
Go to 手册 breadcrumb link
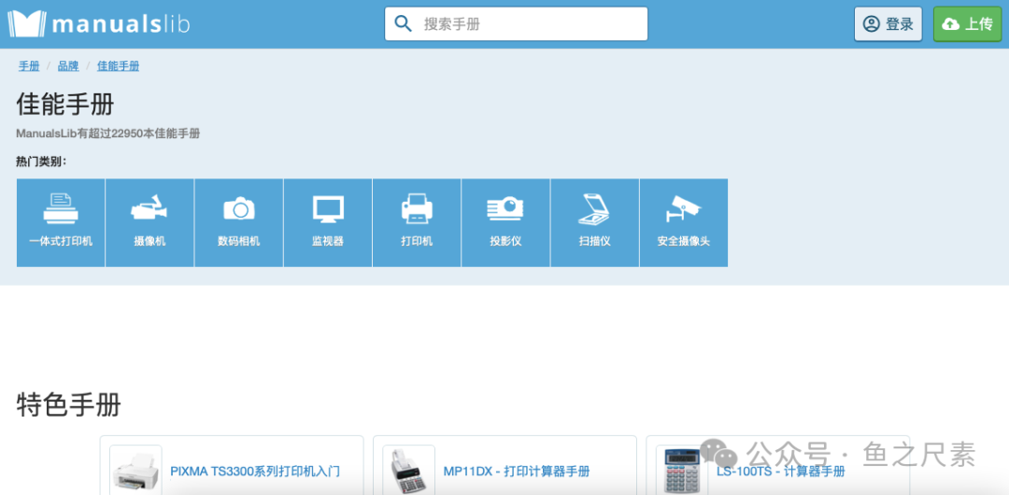[29, 65]
